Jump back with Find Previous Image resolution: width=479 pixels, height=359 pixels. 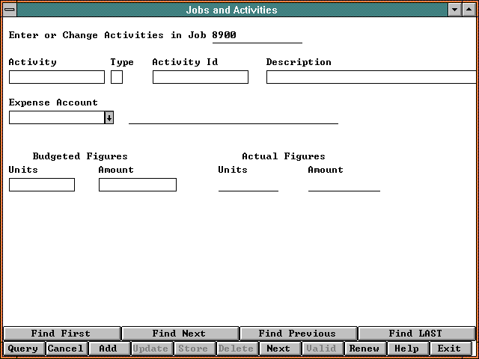(298, 334)
